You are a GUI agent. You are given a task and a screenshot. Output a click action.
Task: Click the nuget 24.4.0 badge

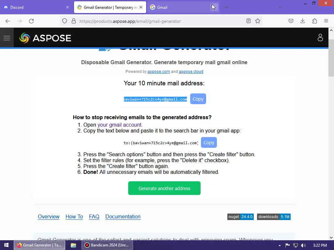(240, 216)
